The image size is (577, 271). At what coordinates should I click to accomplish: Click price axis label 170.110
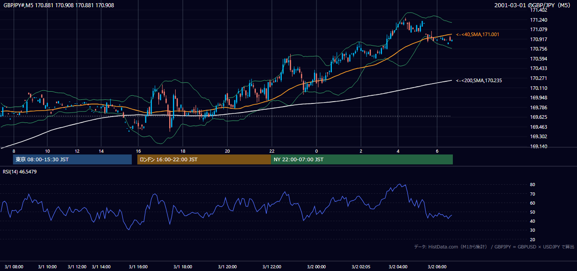tap(538, 88)
